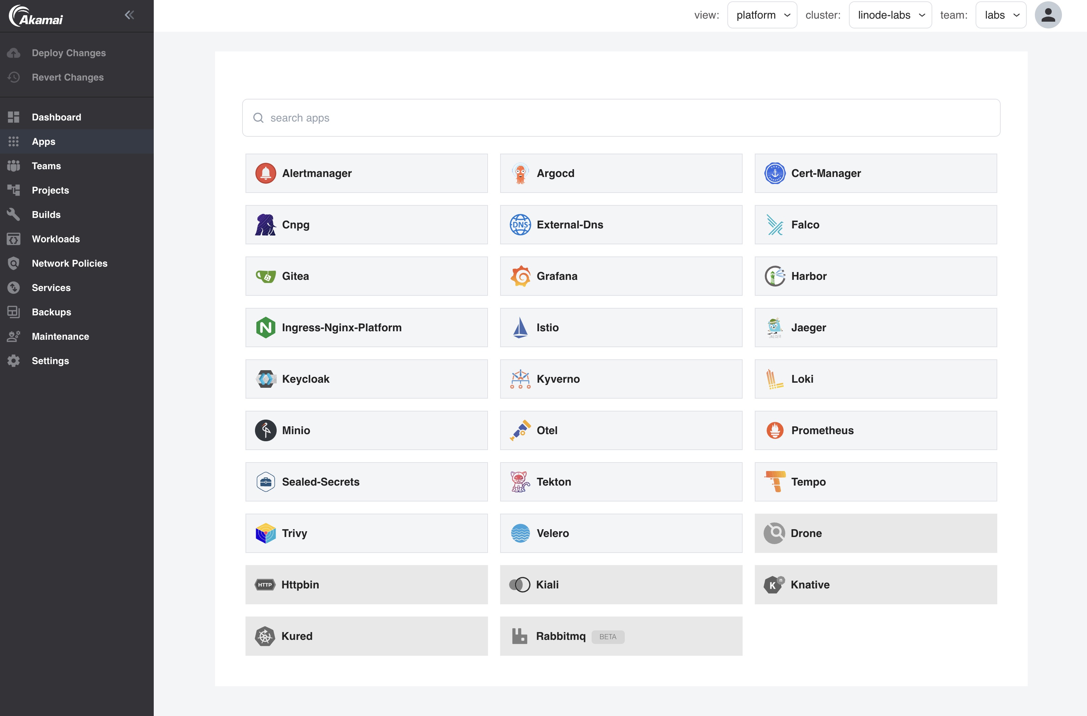Open Services from the sidebar

pos(77,288)
